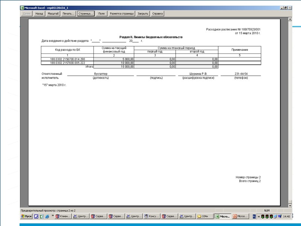Open the 104н folder taskbar item

click(x=205, y=216)
